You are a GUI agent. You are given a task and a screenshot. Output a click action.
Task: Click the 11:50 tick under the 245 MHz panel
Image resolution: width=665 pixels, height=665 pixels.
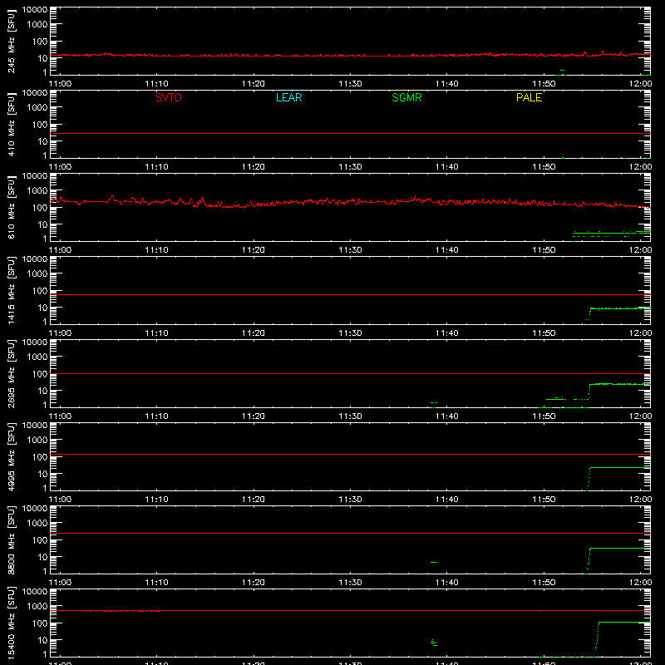click(x=544, y=84)
